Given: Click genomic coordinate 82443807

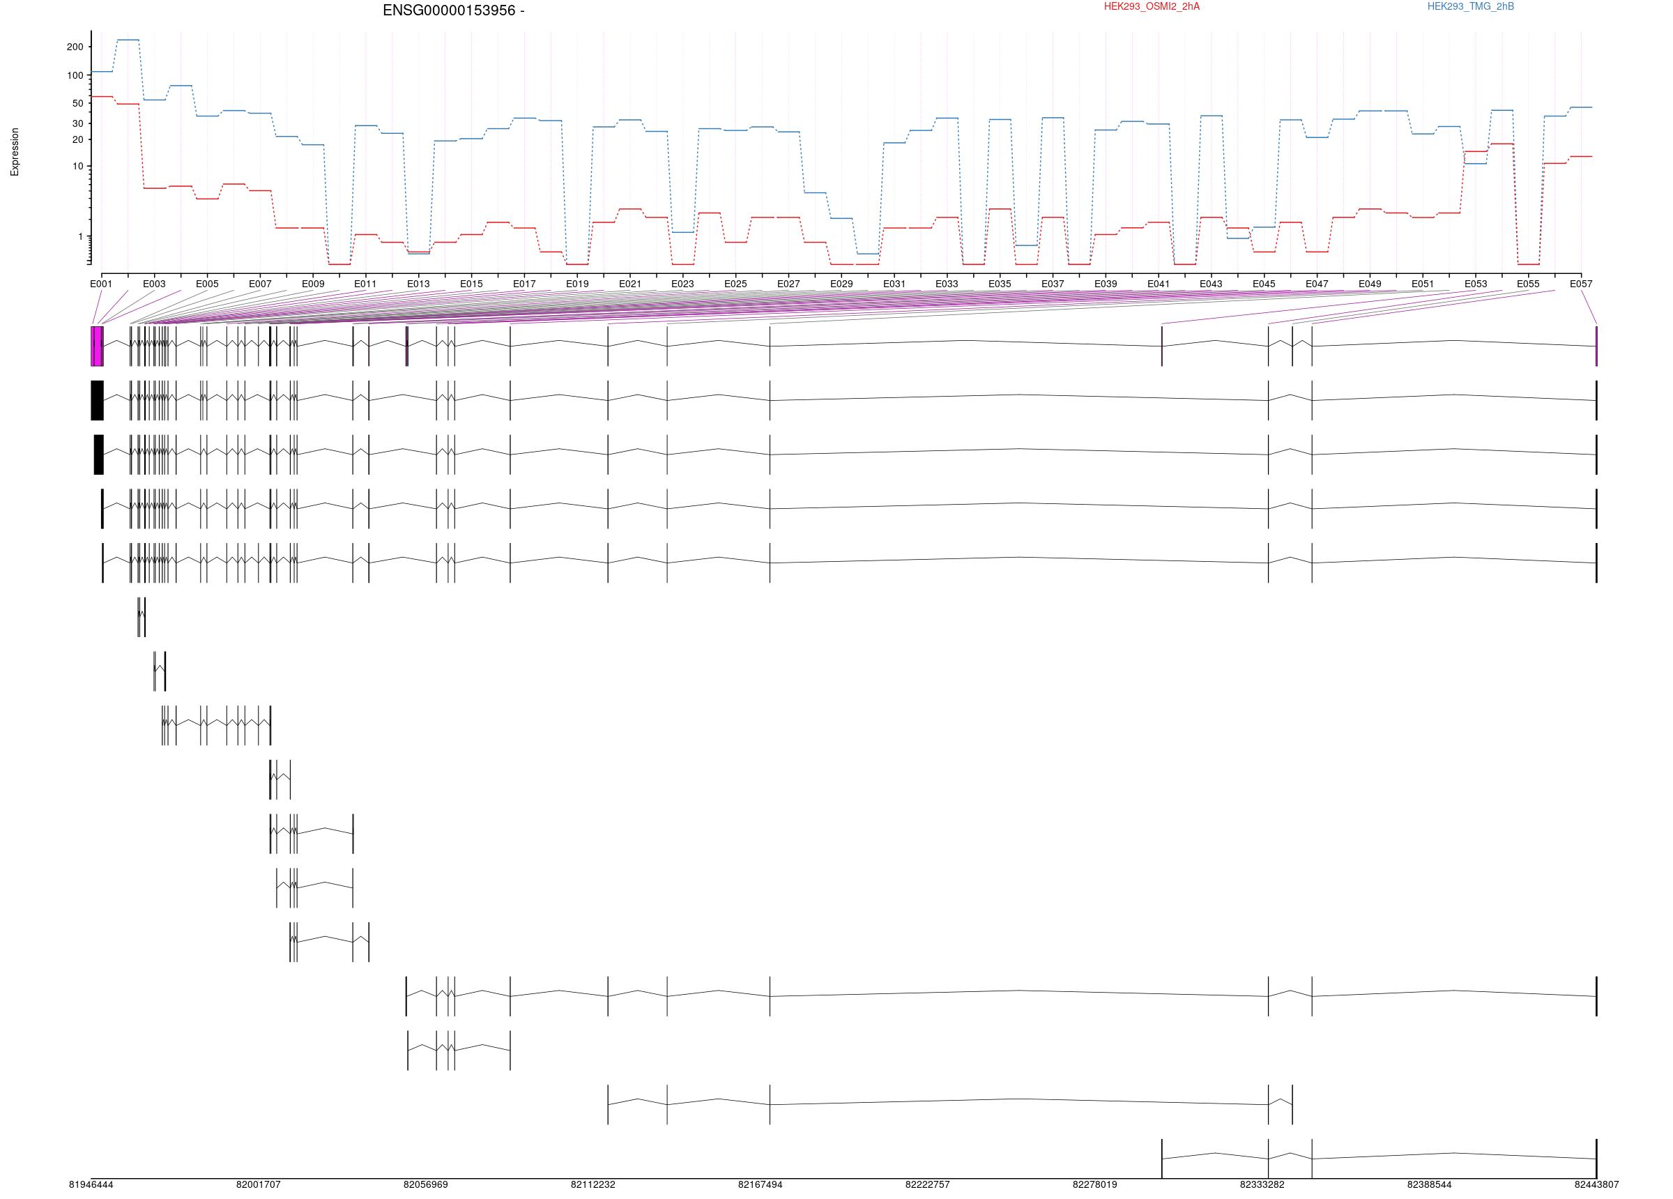Looking at the screenshot, I should [1596, 1185].
